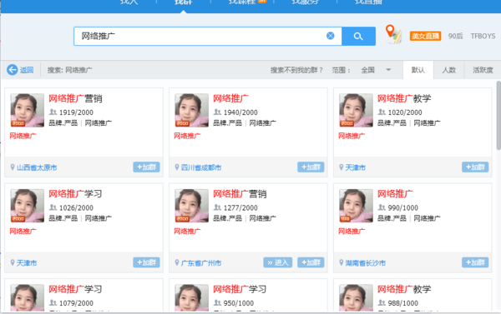Open avatar of group with 990/1000 members

click(x=356, y=206)
